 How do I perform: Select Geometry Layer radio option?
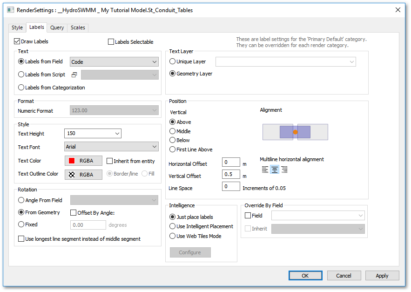(x=172, y=74)
